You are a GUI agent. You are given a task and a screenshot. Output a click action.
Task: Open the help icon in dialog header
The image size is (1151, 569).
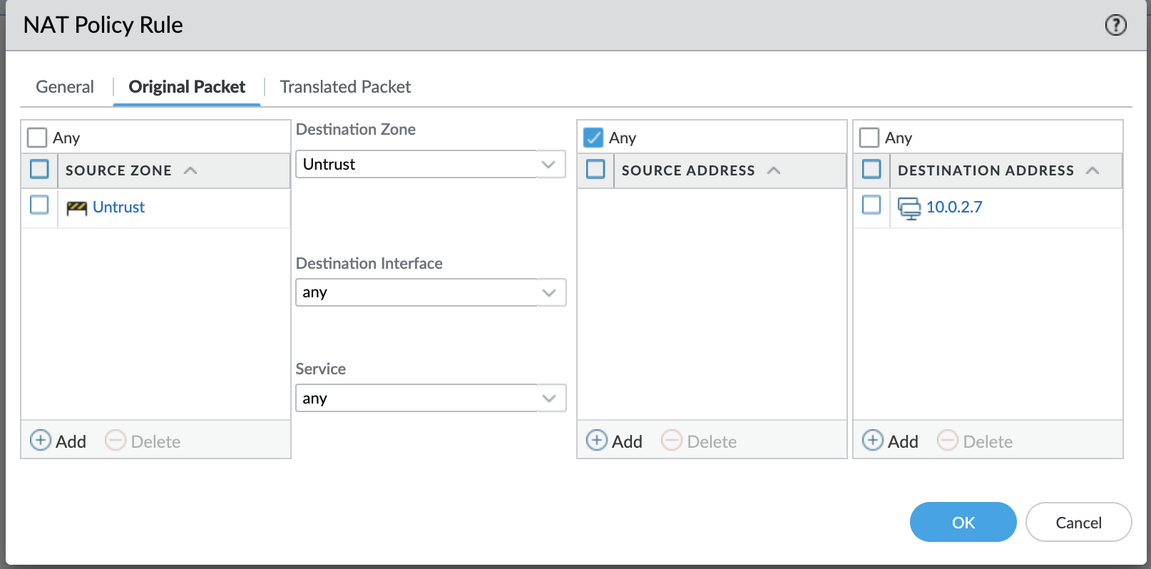pyautogui.click(x=1115, y=26)
